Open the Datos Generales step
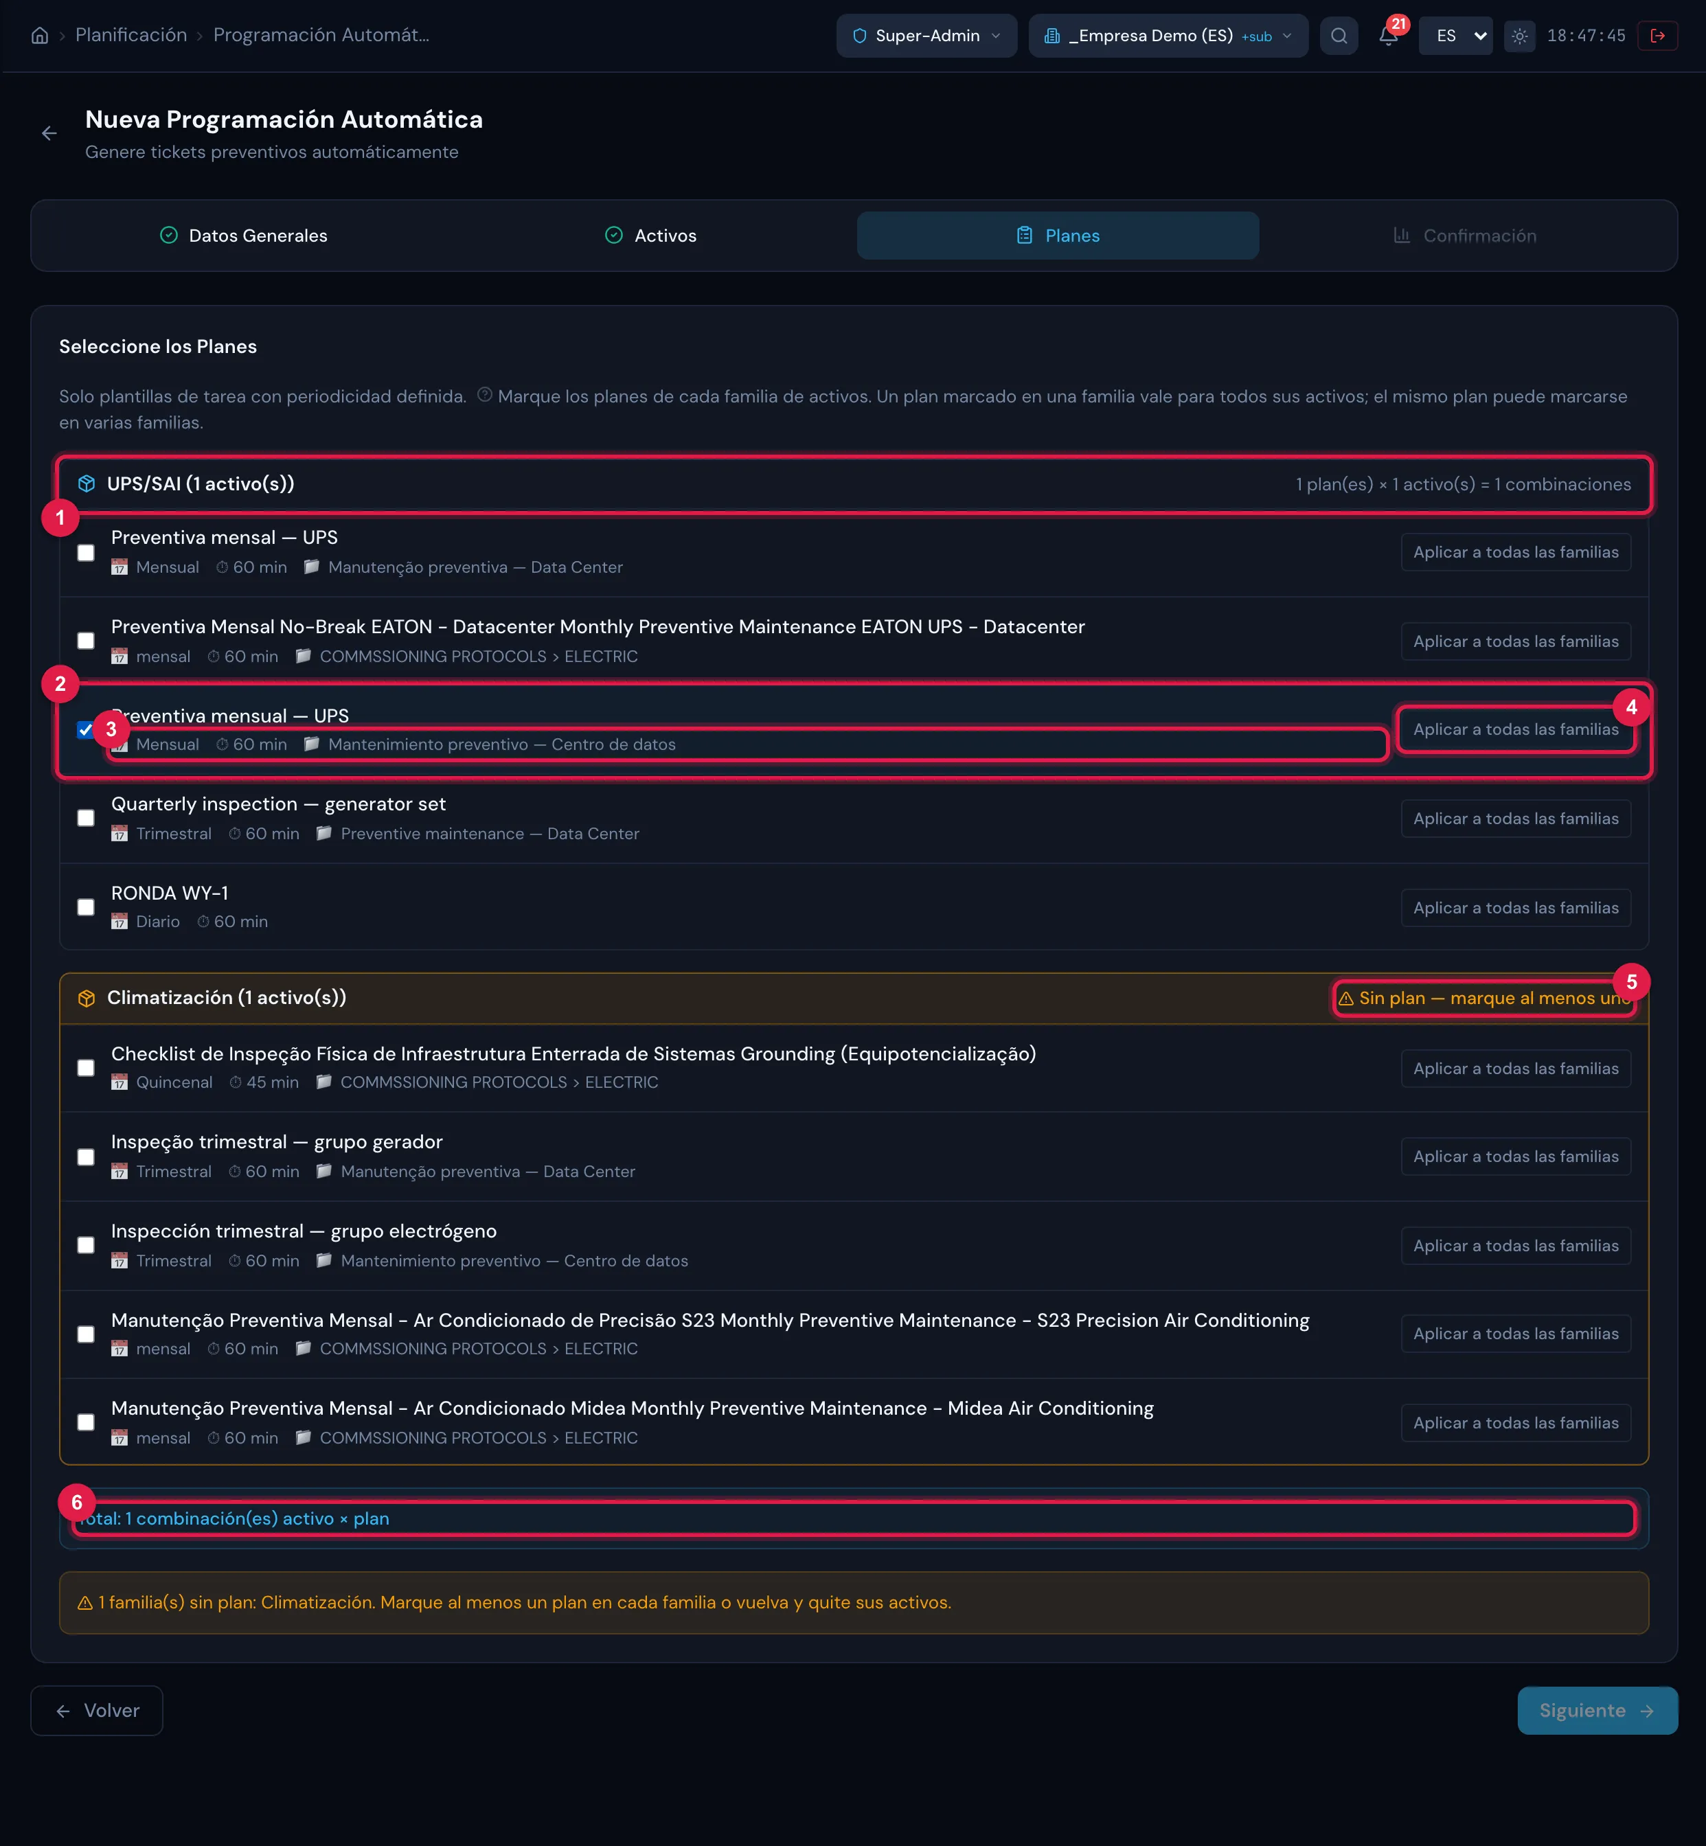The width and height of the screenshot is (1706, 1846). [x=244, y=236]
